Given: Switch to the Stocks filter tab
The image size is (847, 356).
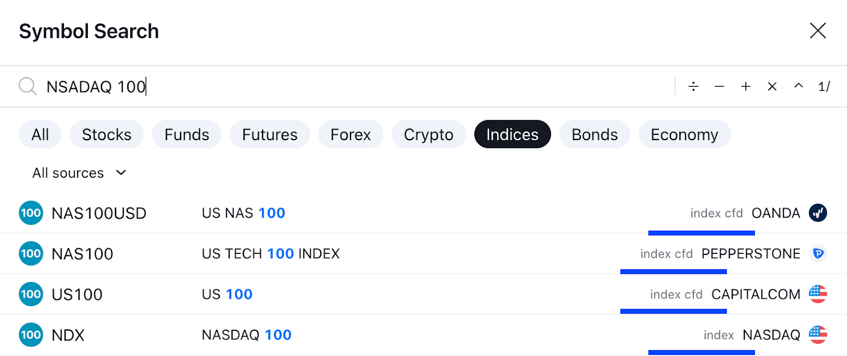Looking at the screenshot, I should point(106,134).
